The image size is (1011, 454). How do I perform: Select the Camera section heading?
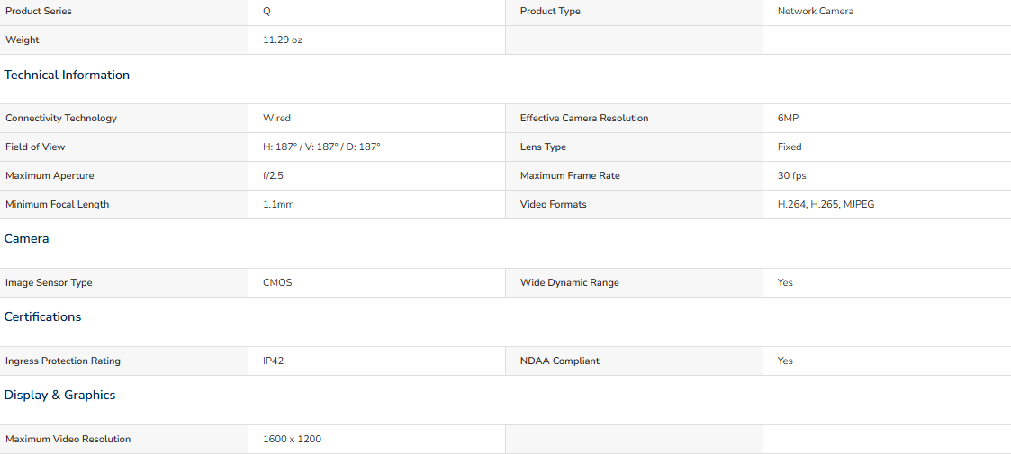(x=26, y=238)
